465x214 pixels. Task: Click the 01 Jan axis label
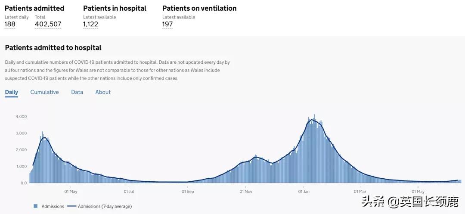304,191
